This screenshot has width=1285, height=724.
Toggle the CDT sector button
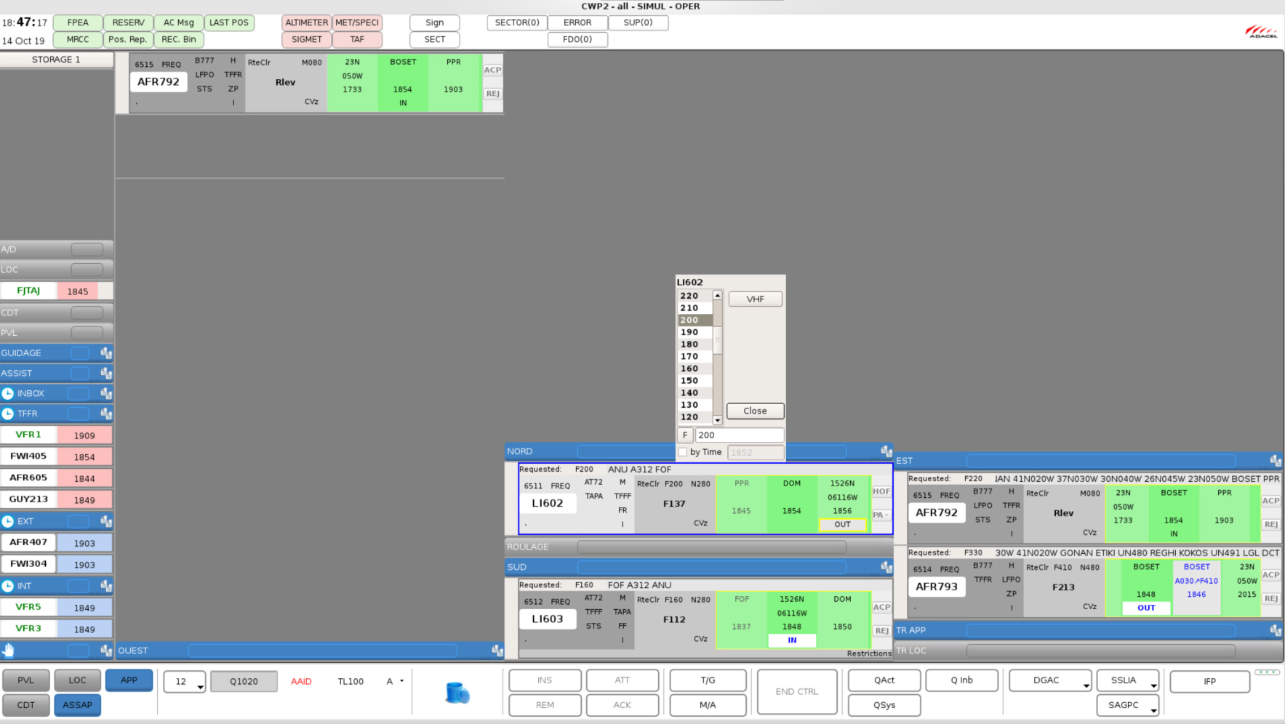25,705
